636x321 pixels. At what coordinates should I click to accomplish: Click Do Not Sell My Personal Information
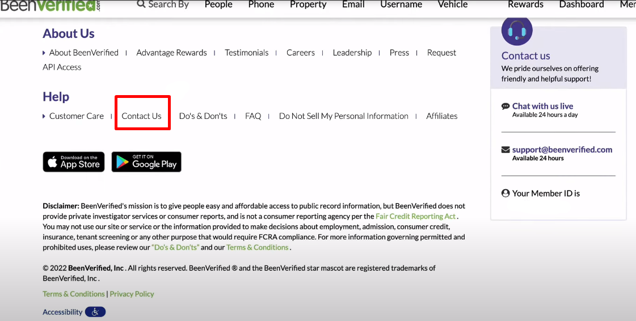[344, 116]
